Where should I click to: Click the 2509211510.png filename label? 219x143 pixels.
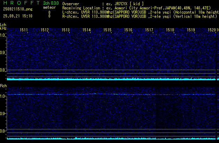tap(17, 9)
